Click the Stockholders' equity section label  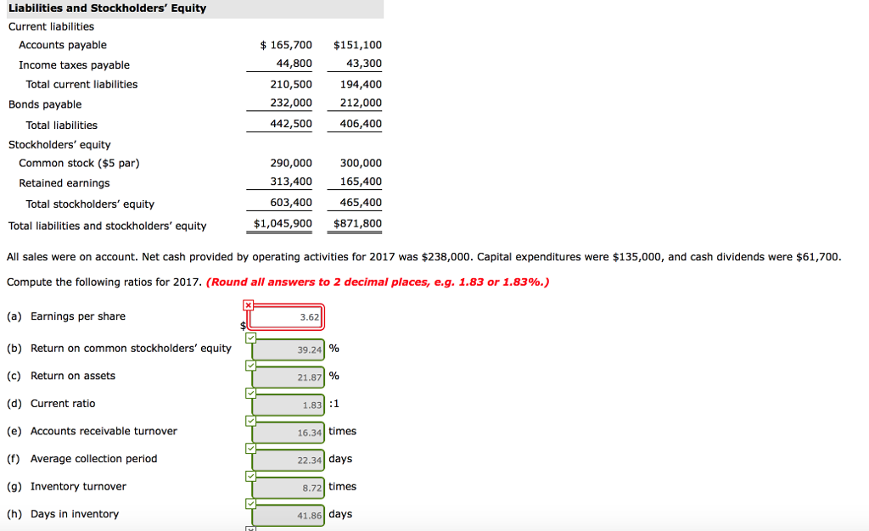pos(59,144)
